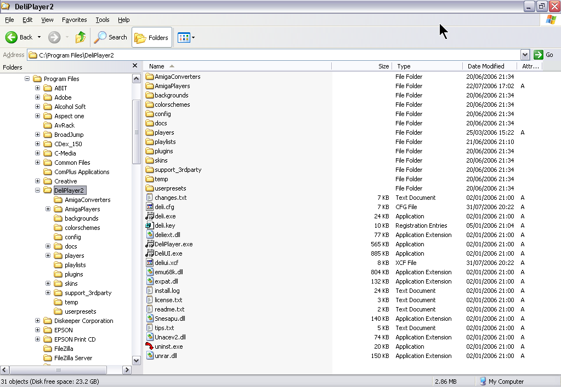Click the emu68k.dll file icon

point(150,272)
